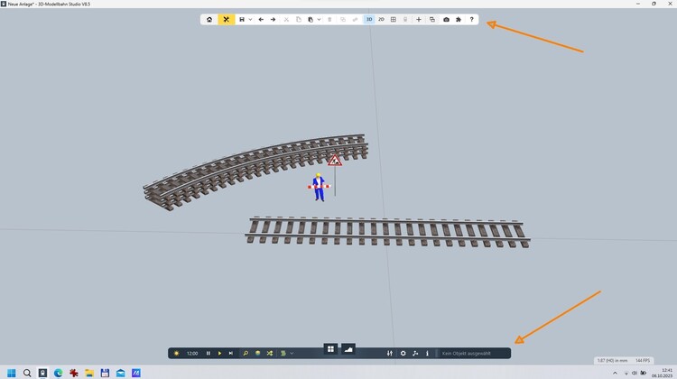Pause the simulation
677x379 pixels.
209,353
